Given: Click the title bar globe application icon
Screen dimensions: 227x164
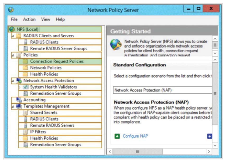Looking at the screenshot, I should coord(11,10).
